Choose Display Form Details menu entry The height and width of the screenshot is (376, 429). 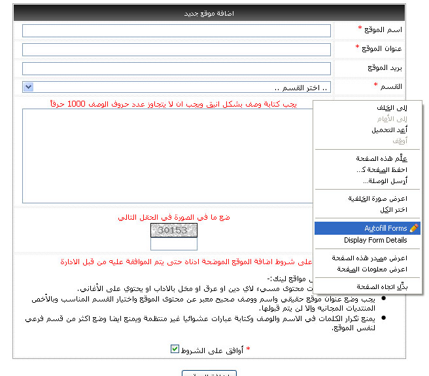tap(367, 240)
